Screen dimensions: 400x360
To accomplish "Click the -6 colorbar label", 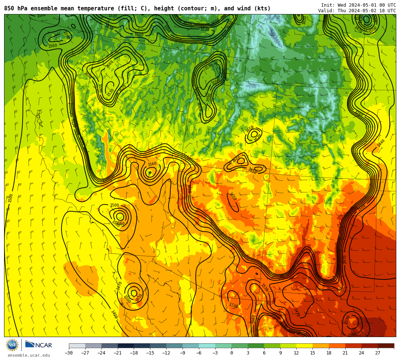I will pos(199,353).
